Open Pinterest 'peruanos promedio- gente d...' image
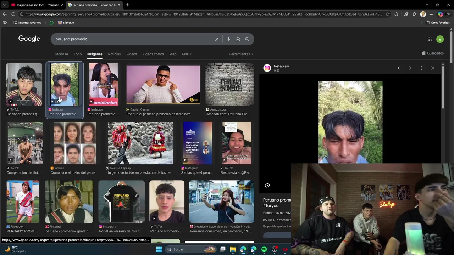The height and width of the screenshot is (255, 454). 69,202
